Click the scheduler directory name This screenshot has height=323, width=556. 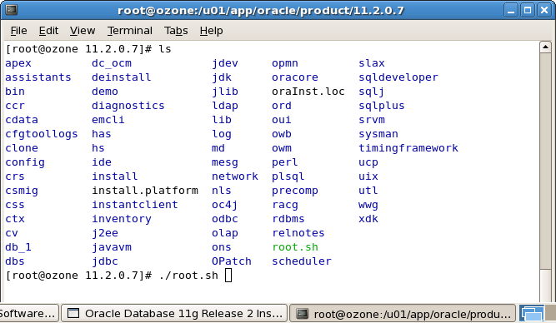coord(302,261)
